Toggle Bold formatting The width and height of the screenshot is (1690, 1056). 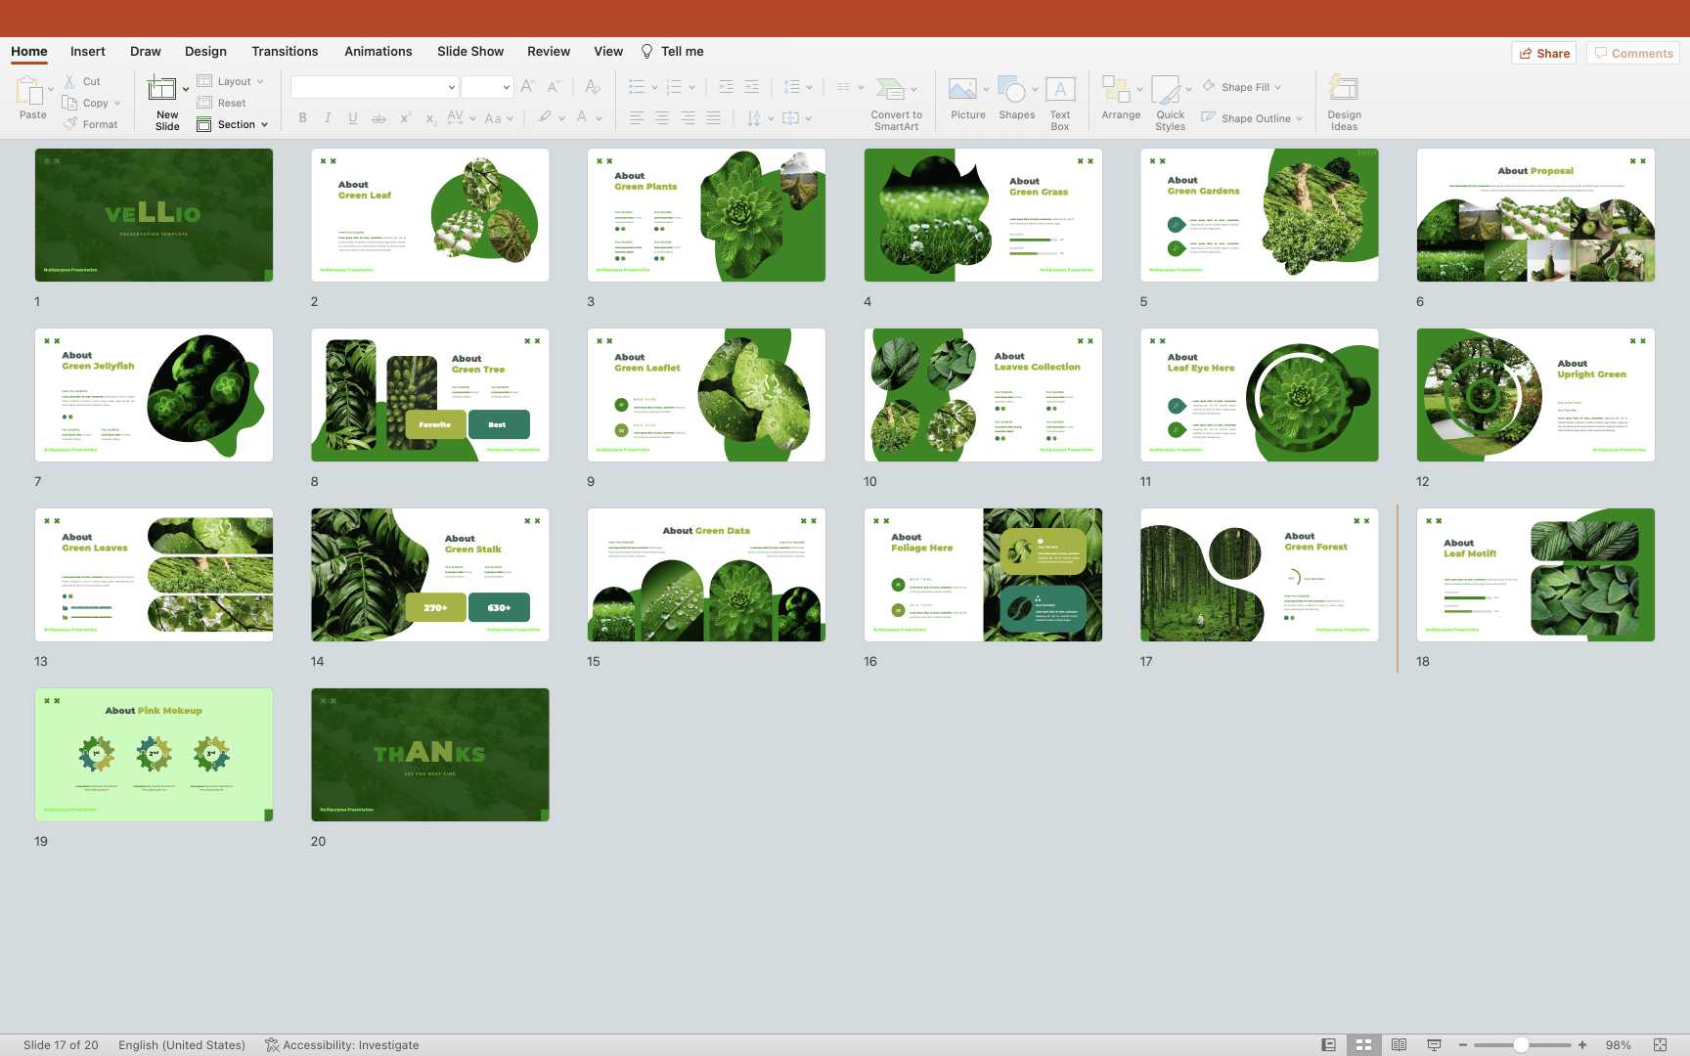303,118
